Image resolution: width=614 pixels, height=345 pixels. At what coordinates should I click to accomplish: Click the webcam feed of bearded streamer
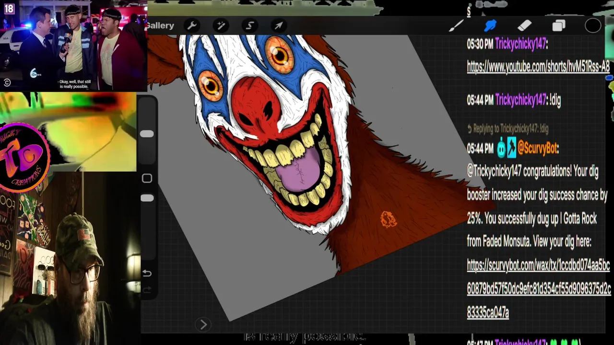70,259
